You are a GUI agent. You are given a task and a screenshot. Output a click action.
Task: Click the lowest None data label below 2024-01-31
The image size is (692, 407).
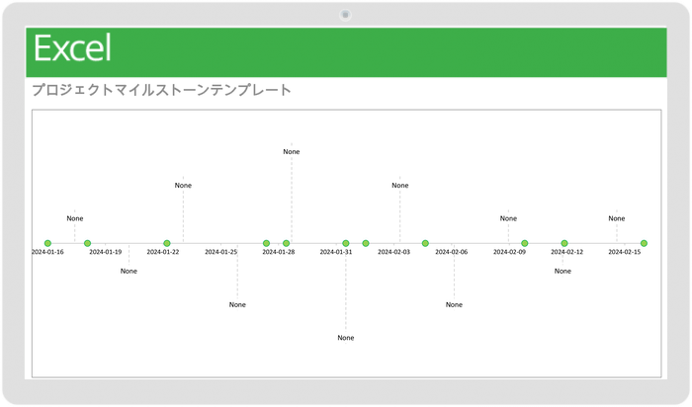click(346, 338)
